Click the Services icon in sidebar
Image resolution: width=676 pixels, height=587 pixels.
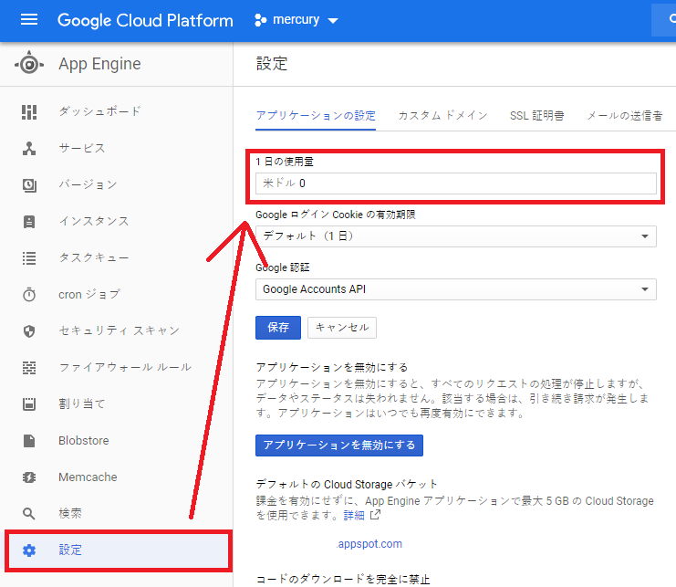(29, 148)
